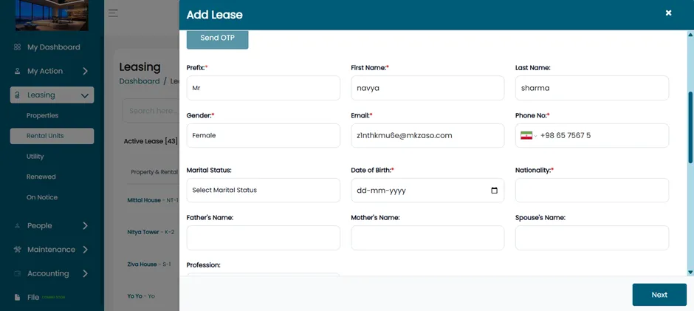Click the property logo thumbnail
Viewport: 694px width, 311px height.
tap(52, 15)
